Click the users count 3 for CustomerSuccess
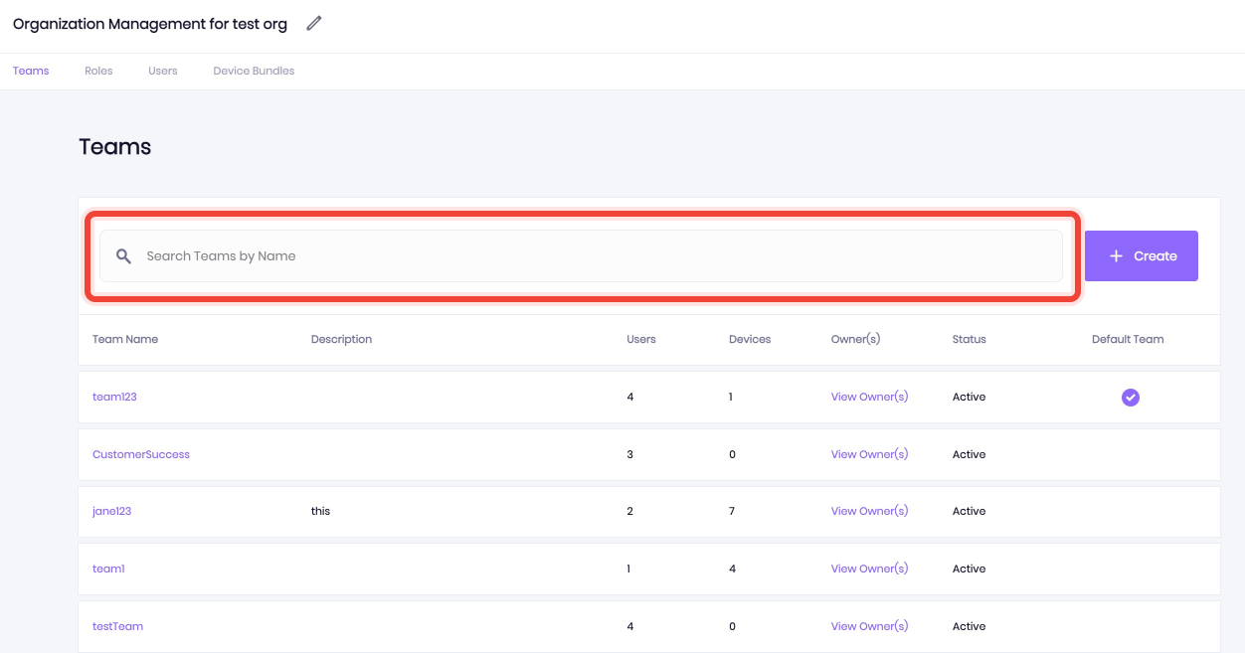This screenshot has height=653, width=1245. tap(630, 454)
